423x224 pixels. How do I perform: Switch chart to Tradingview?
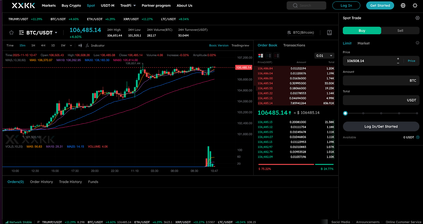240,45
